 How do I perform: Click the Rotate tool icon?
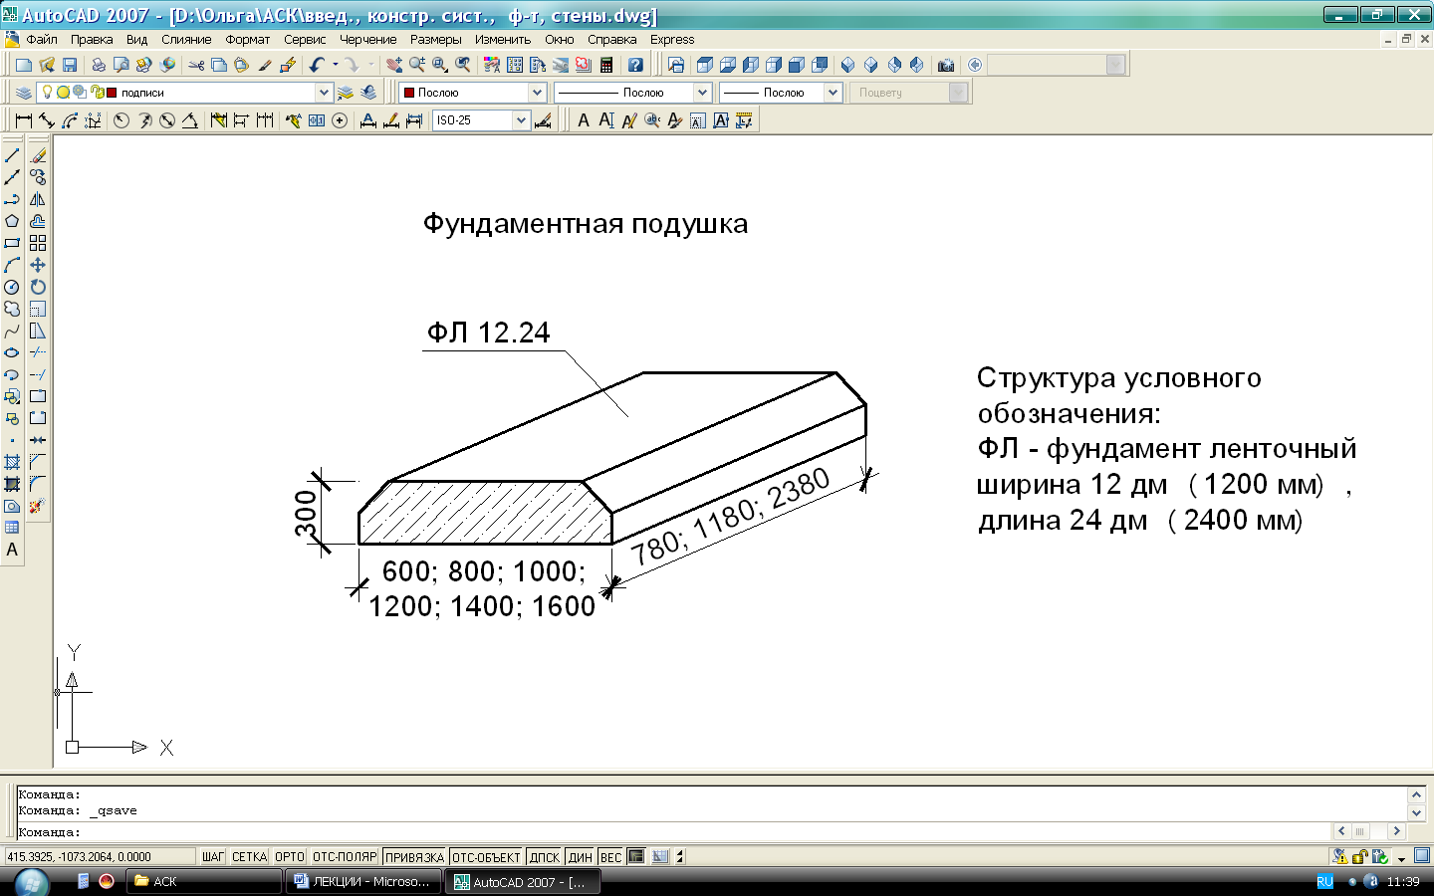click(x=38, y=287)
